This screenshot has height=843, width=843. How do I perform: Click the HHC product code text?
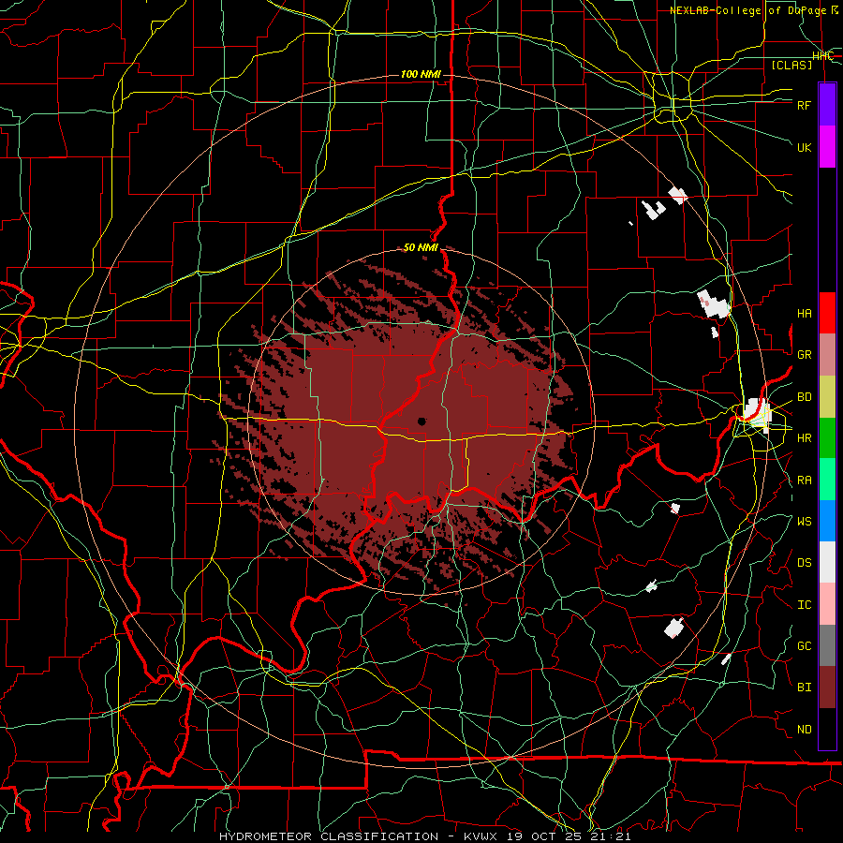[x=822, y=56]
